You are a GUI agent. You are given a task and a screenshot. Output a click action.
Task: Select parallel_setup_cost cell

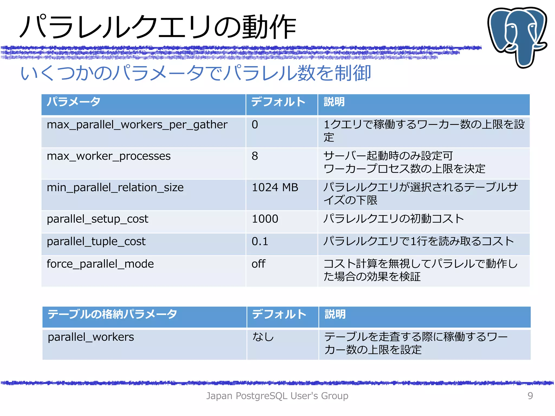(x=143, y=222)
